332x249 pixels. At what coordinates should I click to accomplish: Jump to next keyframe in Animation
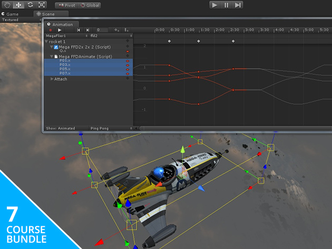(x=87, y=30)
